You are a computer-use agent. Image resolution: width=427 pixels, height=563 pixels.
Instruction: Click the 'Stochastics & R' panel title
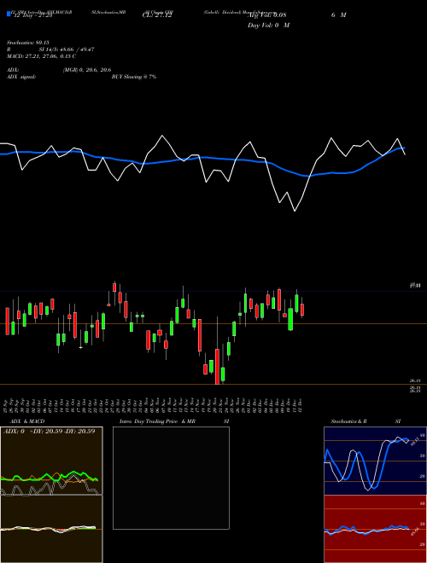[x=348, y=421]
